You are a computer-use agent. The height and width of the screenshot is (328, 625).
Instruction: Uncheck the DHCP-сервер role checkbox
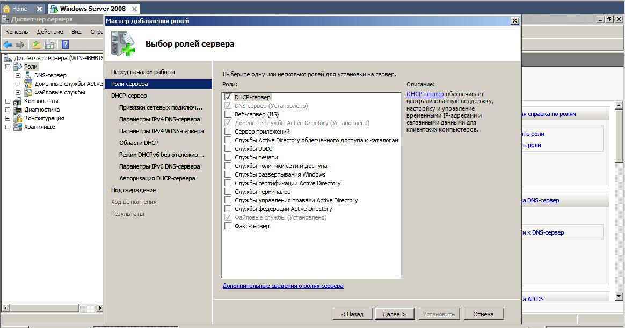pos(228,97)
